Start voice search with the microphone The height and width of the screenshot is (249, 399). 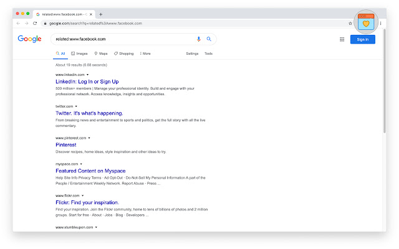[199, 39]
